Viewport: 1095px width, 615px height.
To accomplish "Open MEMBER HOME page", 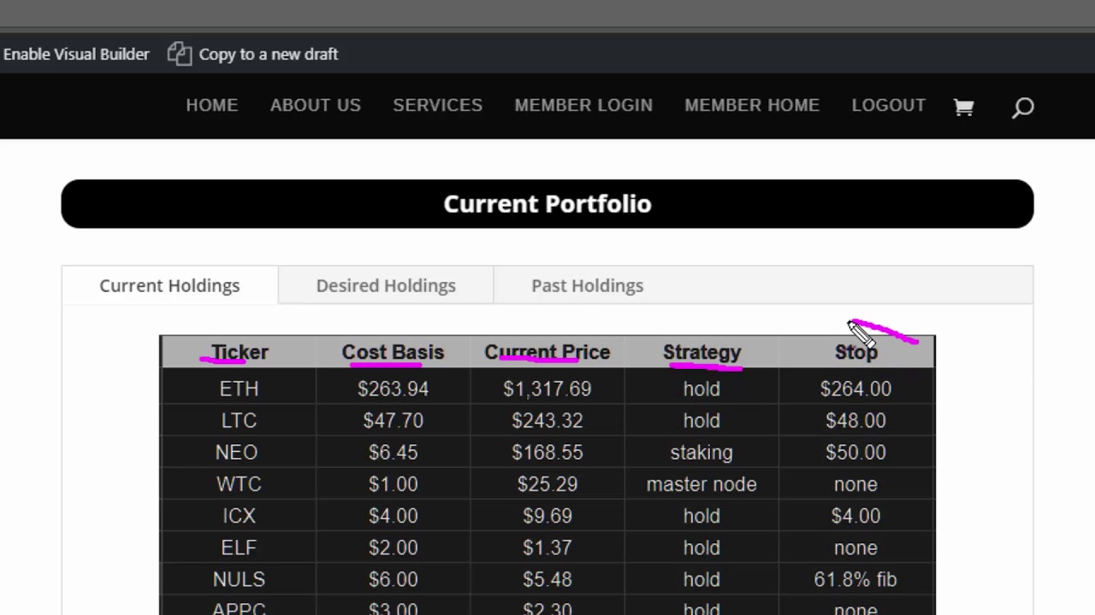I will 752,105.
